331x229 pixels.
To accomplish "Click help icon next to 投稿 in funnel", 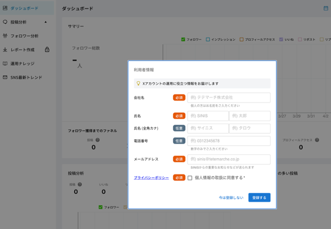I will pos(97,140).
